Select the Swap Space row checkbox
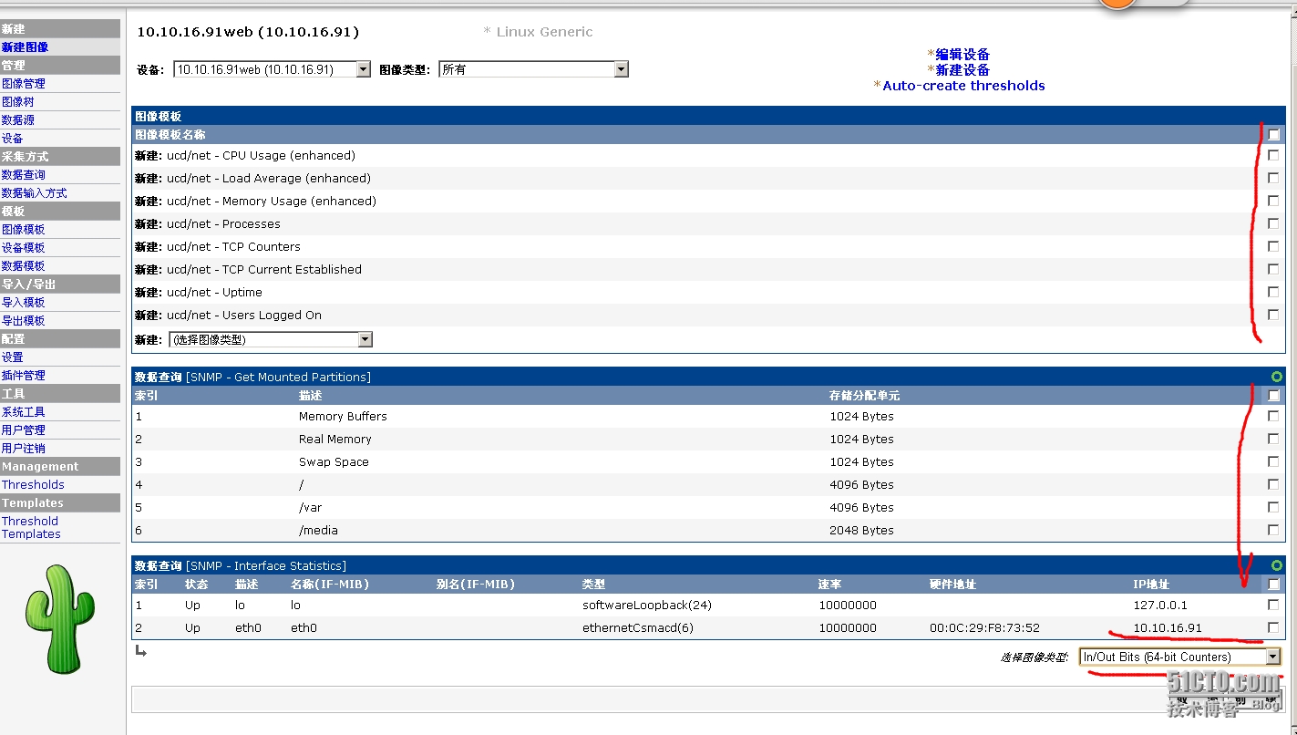The width and height of the screenshot is (1297, 735). click(1273, 461)
